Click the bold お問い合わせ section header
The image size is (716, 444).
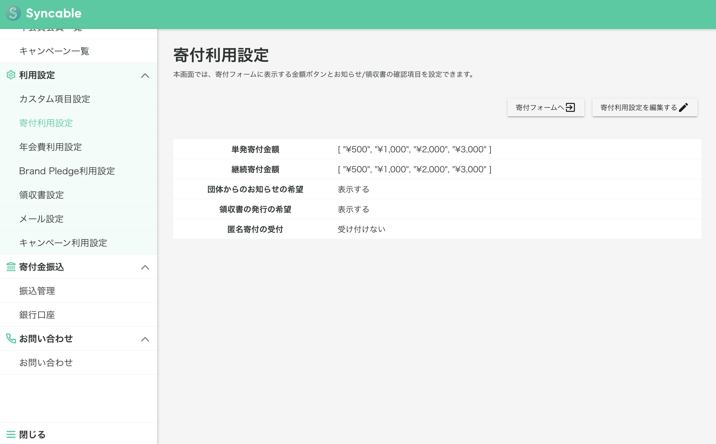coord(46,339)
